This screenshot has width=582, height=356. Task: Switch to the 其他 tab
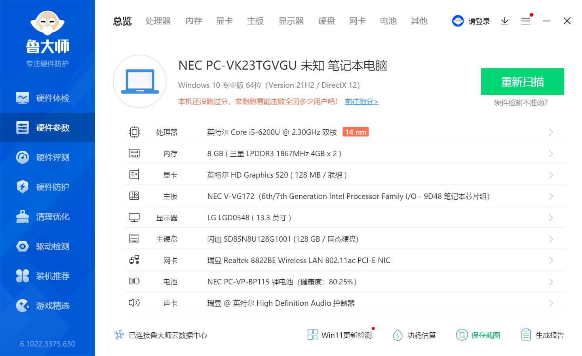[419, 21]
